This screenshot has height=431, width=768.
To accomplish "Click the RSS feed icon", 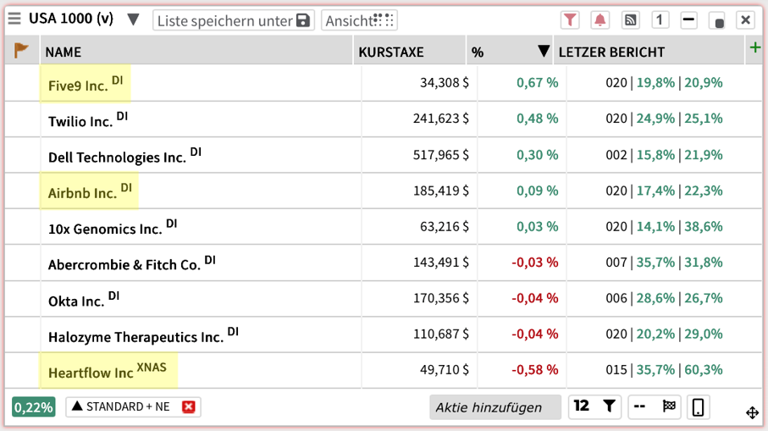I will click(x=630, y=20).
